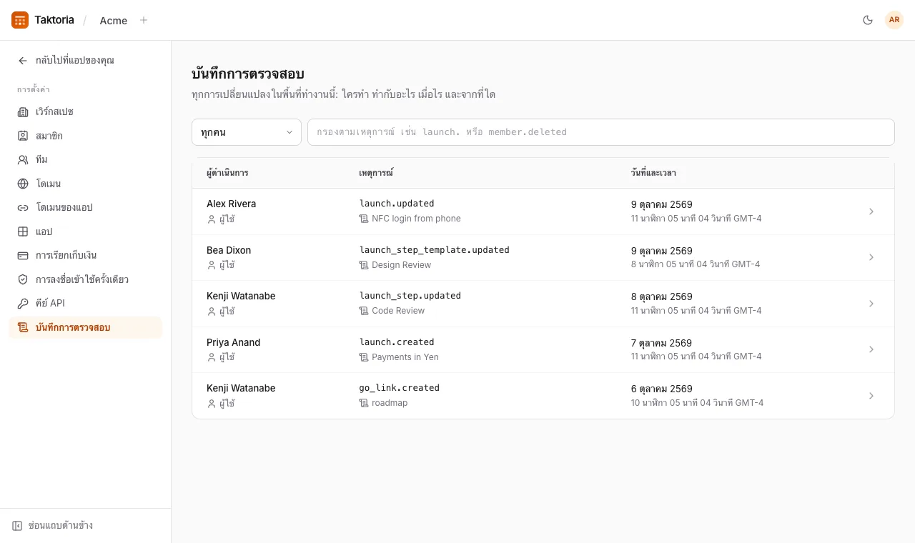Click the scroll icon for บันทึกการตรวจสอบ in sidebar
This screenshot has width=915, height=543.
pos(23,327)
